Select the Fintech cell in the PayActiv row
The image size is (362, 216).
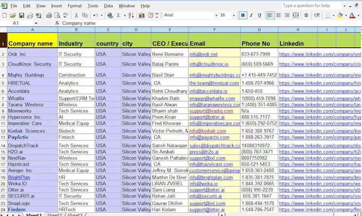coord(76,137)
